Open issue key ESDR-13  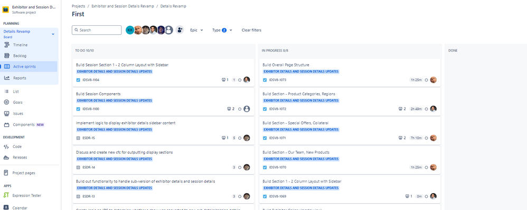coord(89,196)
